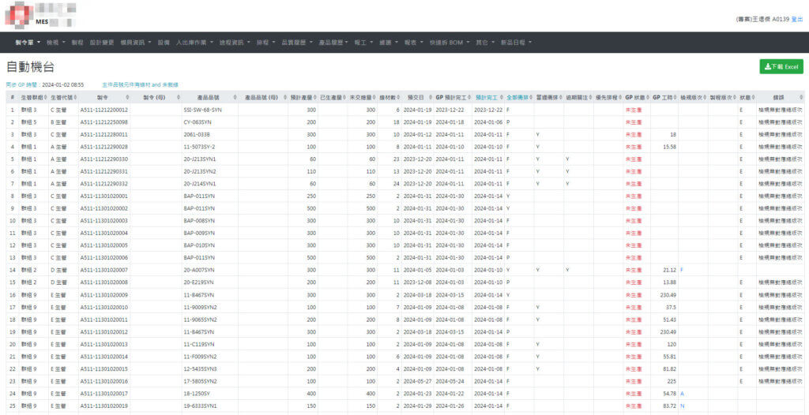Go to the 設備 menu item
Screen dimensions: 809x415
(164, 42)
